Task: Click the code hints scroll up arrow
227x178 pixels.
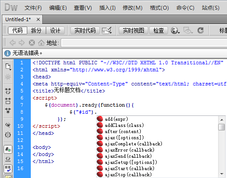Action: coord(222,120)
